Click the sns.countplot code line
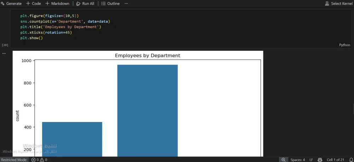 65,22
